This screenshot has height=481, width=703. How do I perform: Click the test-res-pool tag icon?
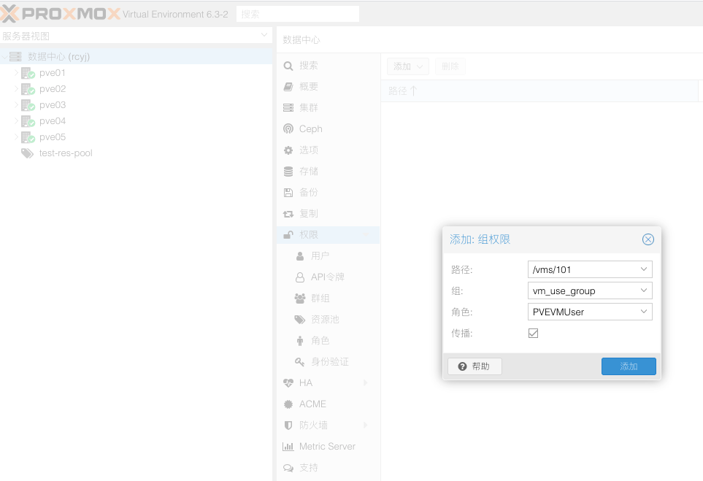tap(27, 153)
